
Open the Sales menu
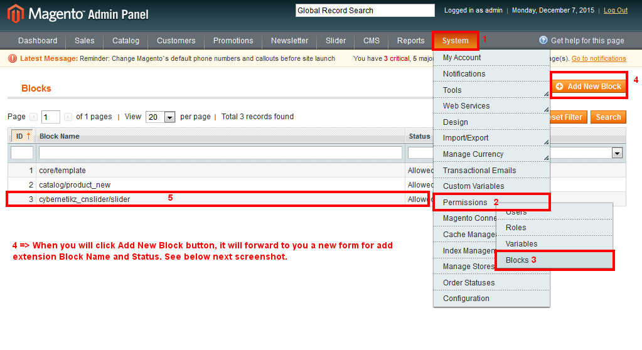click(x=84, y=41)
